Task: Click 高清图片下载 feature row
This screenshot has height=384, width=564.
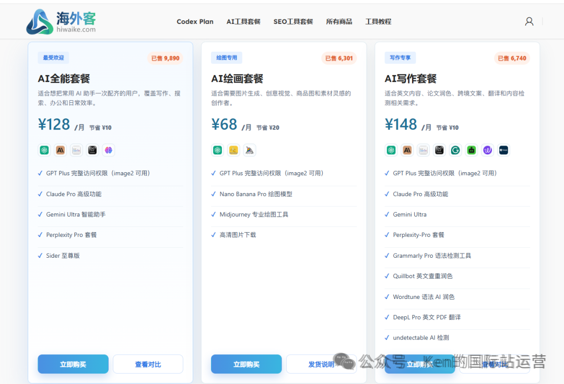Action: tap(284, 235)
